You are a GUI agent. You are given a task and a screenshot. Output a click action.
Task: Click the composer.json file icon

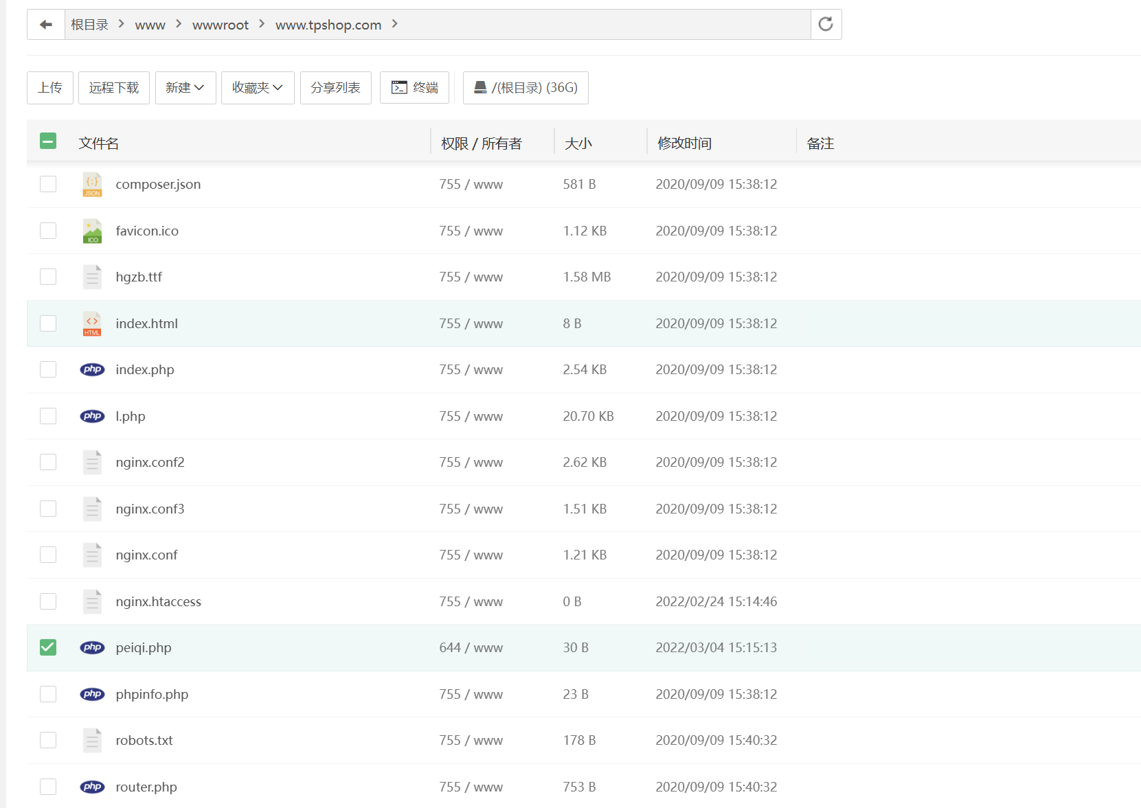point(92,185)
